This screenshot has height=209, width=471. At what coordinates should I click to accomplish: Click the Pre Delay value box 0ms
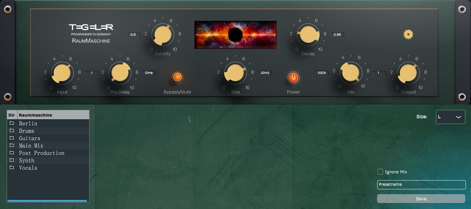pyautogui.click(x=149, y=73)
